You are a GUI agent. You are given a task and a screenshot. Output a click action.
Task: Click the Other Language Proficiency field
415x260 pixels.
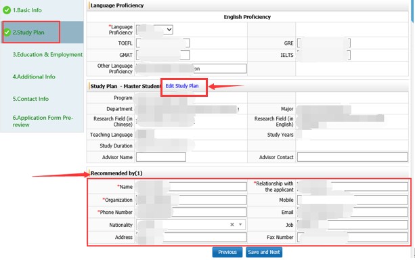(192, 68)
